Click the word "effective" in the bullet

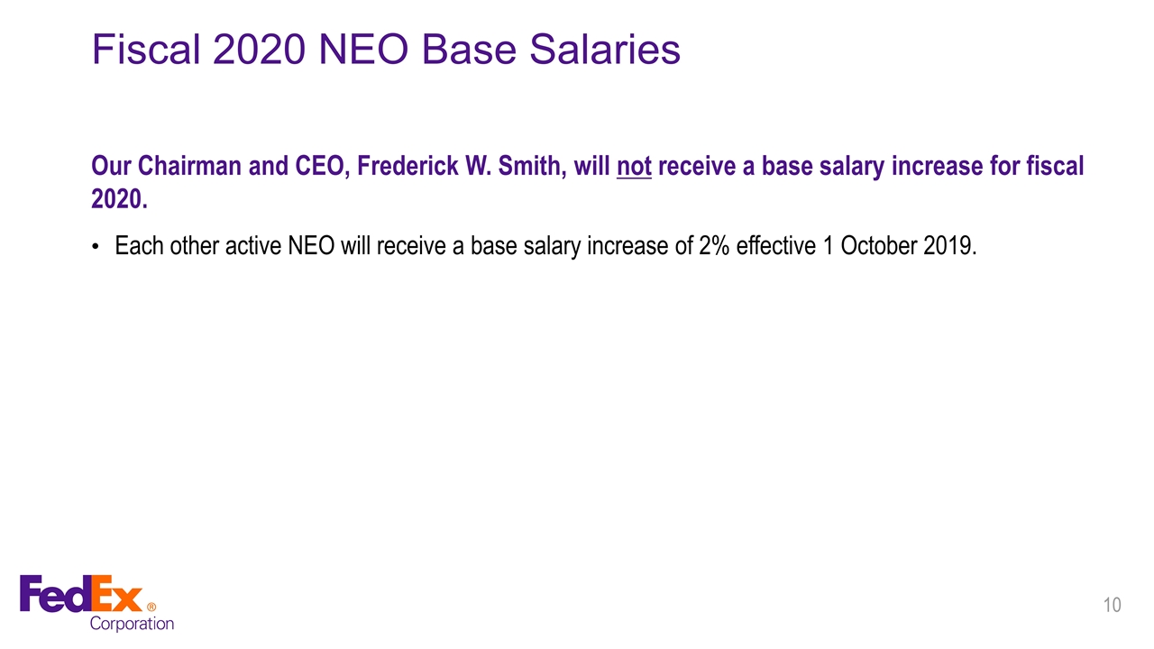pos(775,247)
